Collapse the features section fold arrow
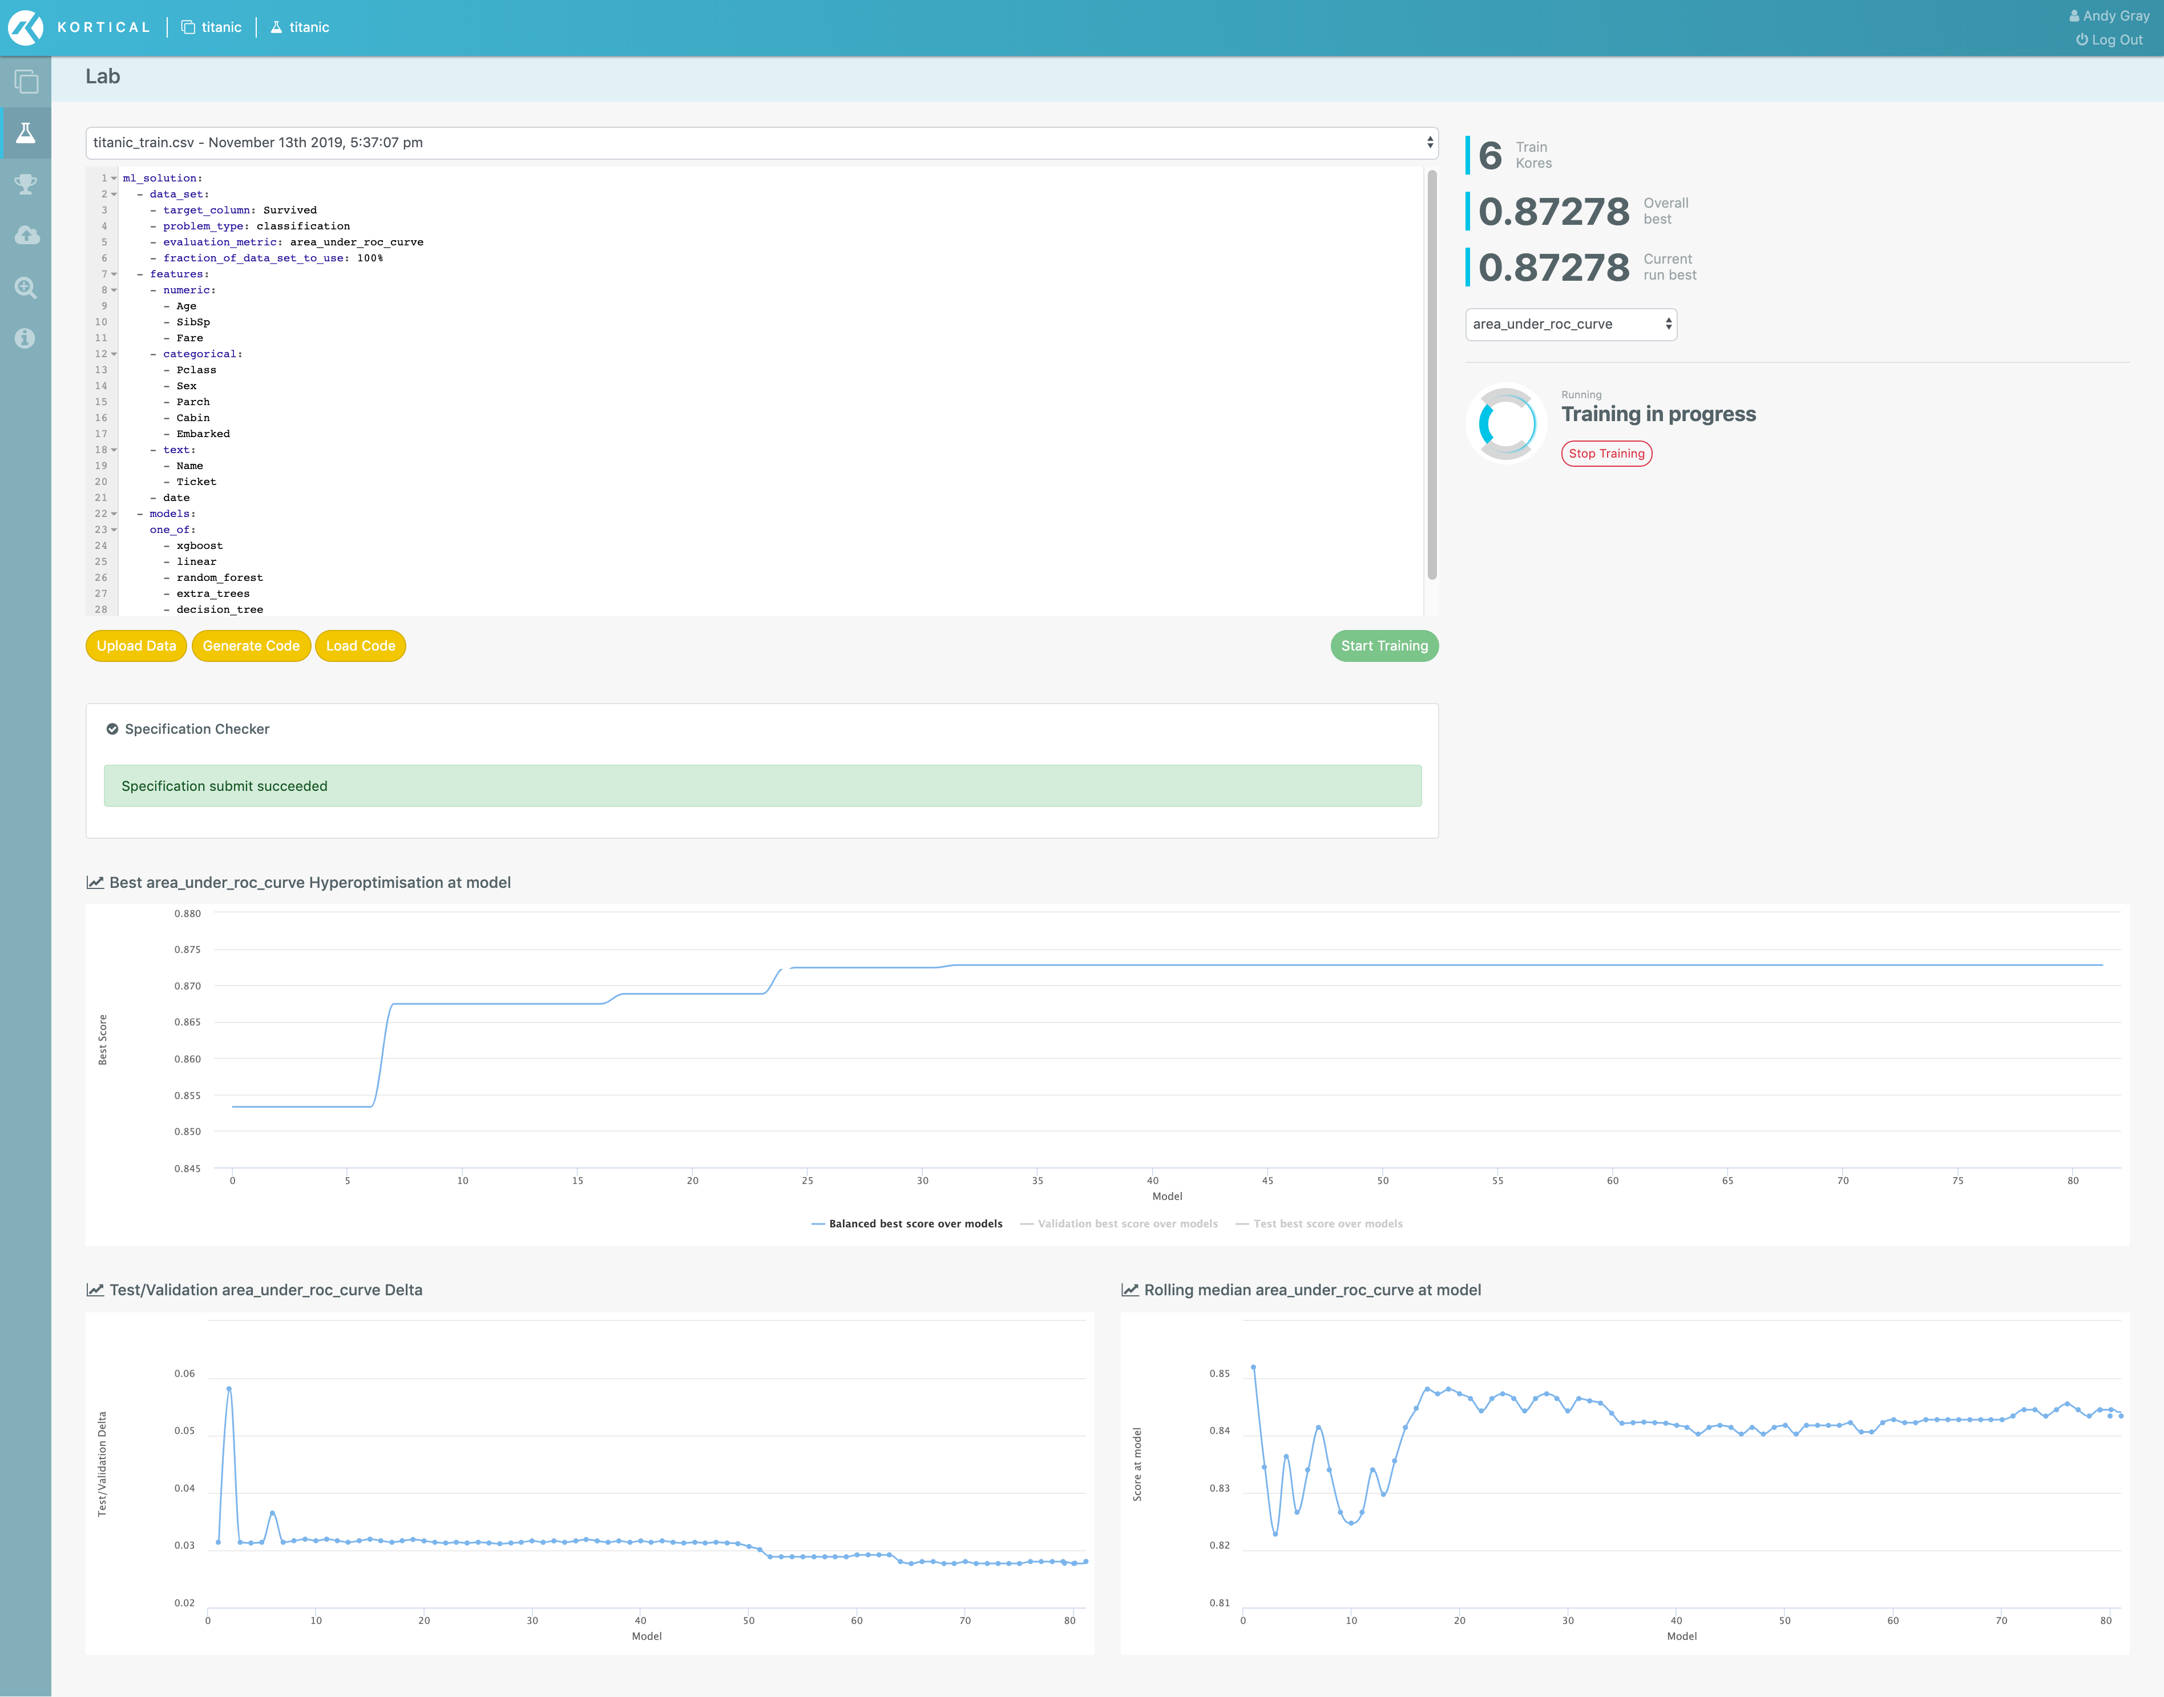Screen dimensions: 2164x1697 pos(114,274)
